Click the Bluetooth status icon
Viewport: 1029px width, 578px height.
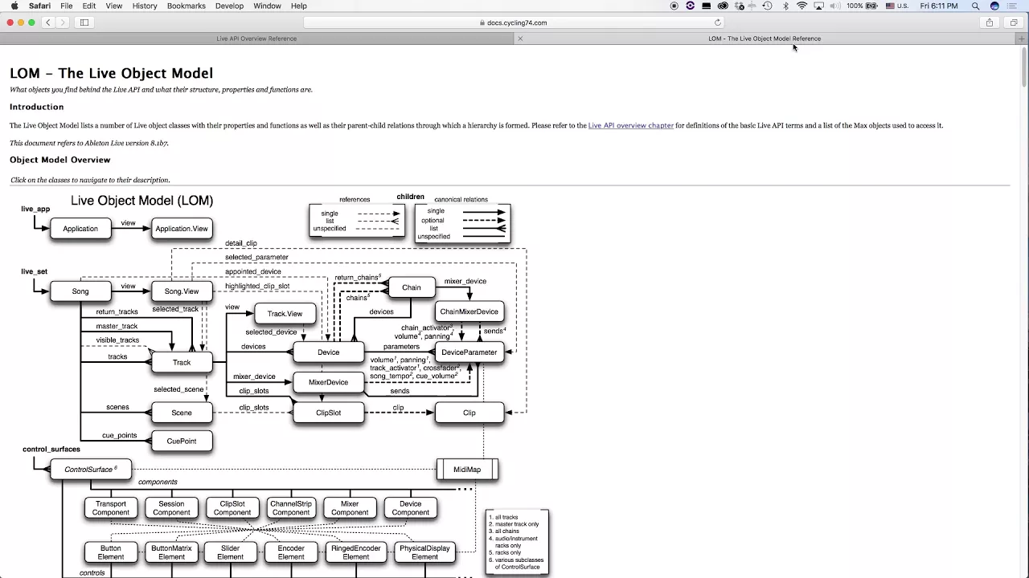point(785,6)
